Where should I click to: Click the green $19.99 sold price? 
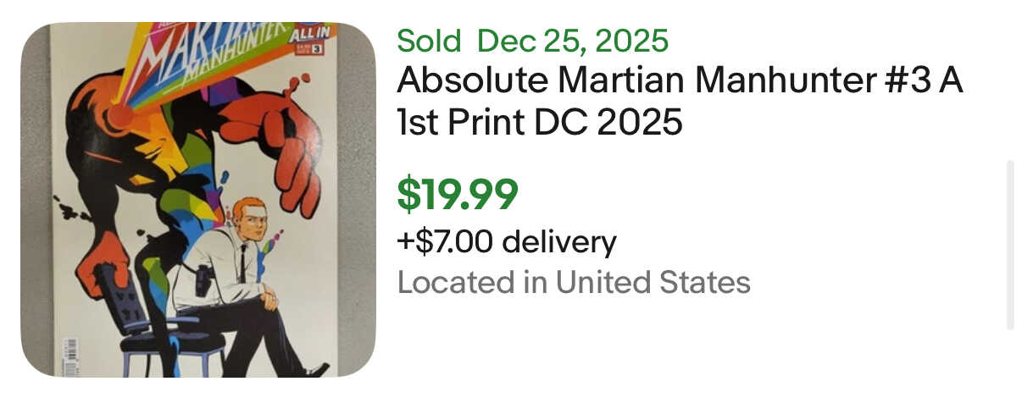click(458, 195)
